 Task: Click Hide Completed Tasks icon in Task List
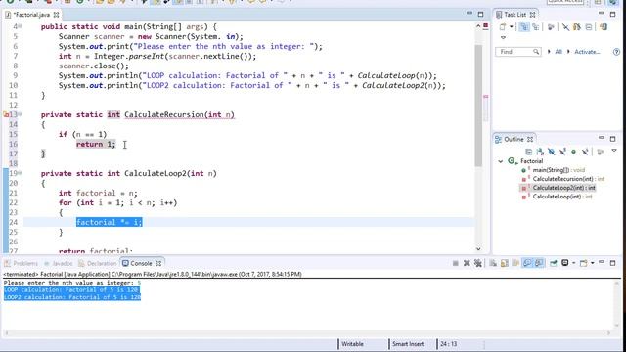click(565, 27)
